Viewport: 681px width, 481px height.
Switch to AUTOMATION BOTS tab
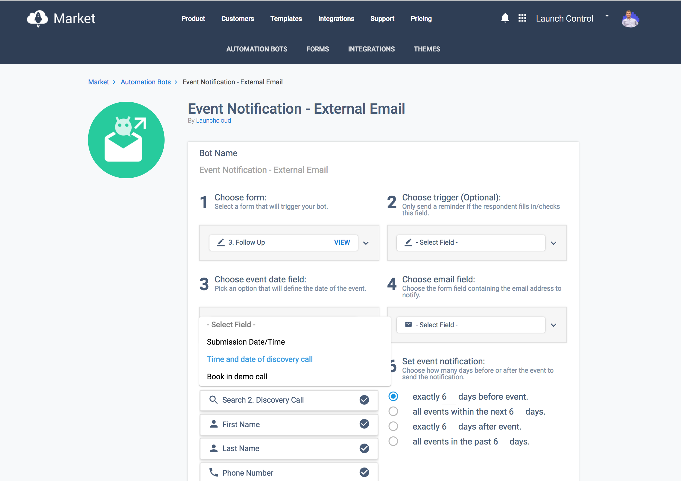click(257, 49)
